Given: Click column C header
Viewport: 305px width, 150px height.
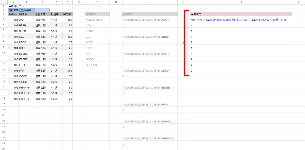Looking at the screenshot, I should coord(42,2).
